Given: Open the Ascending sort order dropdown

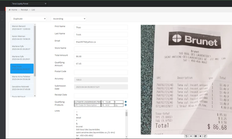Looking at the screenshot, I should pos(68,19).
